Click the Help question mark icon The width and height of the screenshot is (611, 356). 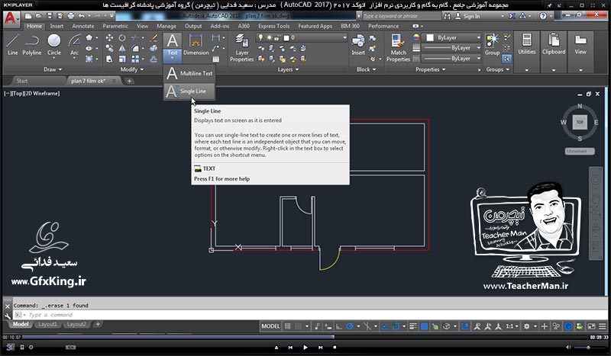point(543,16)
